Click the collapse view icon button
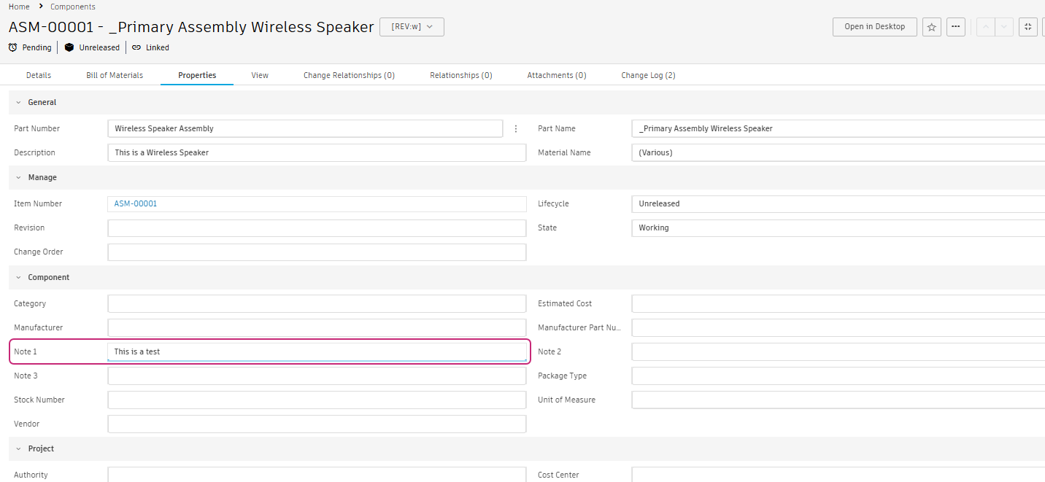1045x482 pixels. [1027, 27]
